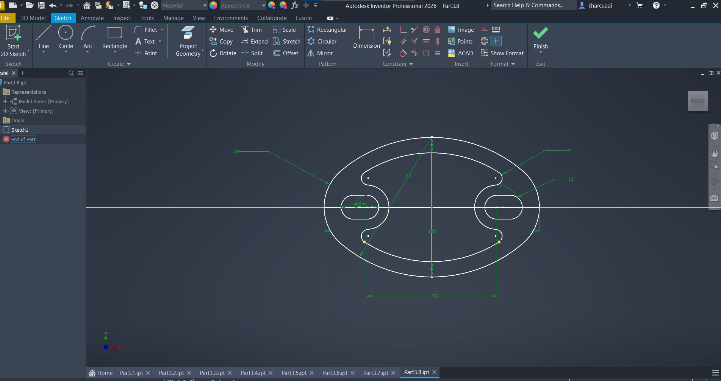
Task: Click the Search Help & Commands field
Action: pos(533,5)
